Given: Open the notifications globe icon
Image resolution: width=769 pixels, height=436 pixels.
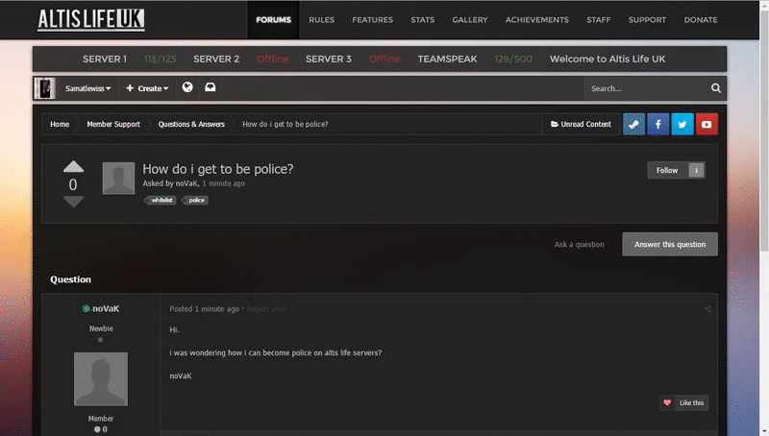Looking at the screenshot, I should click(187, 87).
